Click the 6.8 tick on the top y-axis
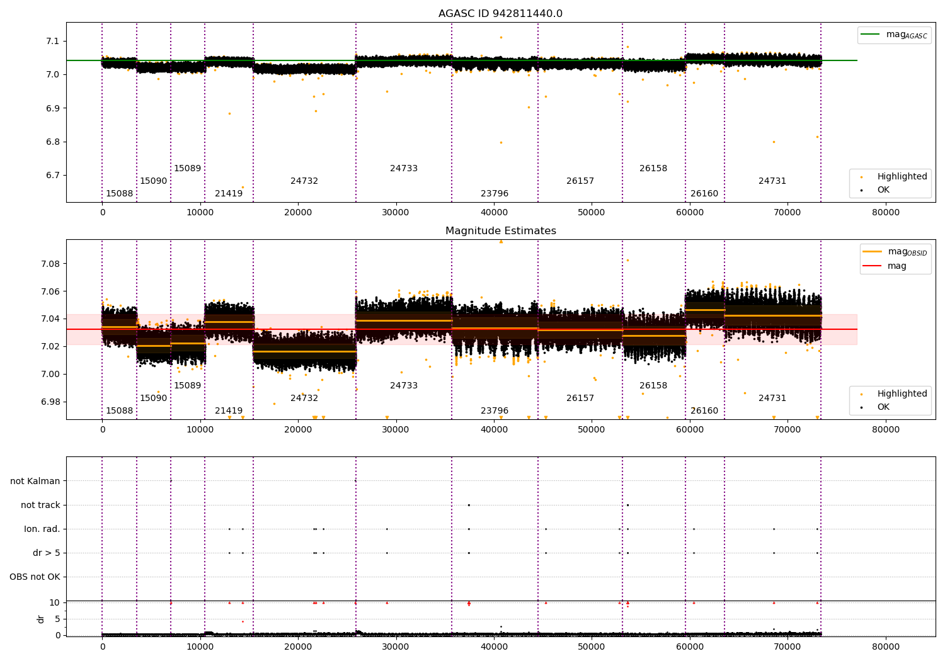Viewport: 945px width, 661px height. click(x=53, y=142)
